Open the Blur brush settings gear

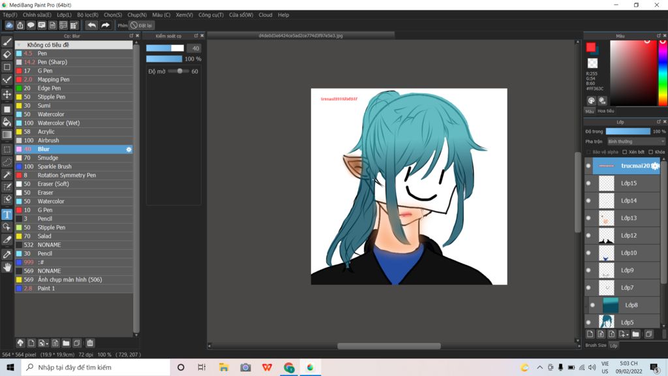129,149
